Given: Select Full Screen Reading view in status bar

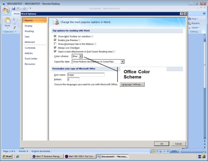Looking at the screenshot, I should tap(157, 151).
